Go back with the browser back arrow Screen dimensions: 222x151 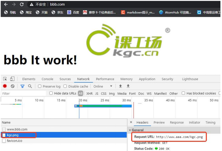(x=6, y=5)
